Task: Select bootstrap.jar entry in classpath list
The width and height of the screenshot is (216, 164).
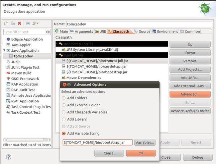Action: pos(112,72)
